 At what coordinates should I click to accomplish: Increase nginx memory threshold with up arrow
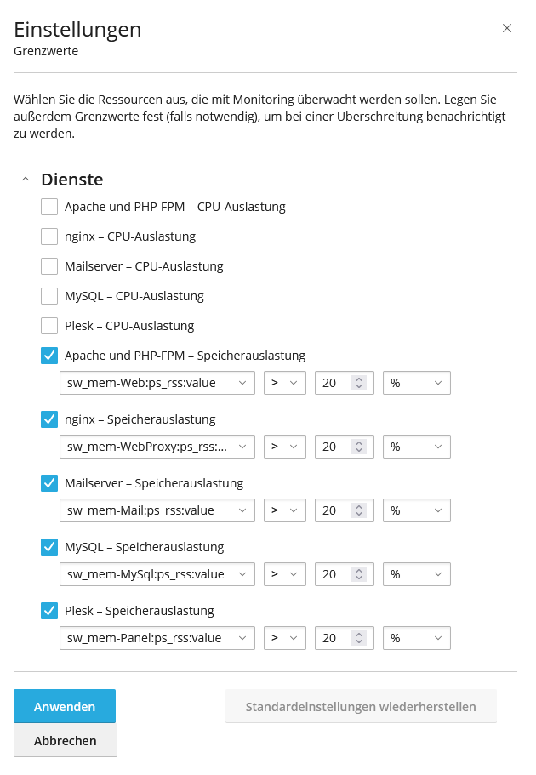pos(359,442)
